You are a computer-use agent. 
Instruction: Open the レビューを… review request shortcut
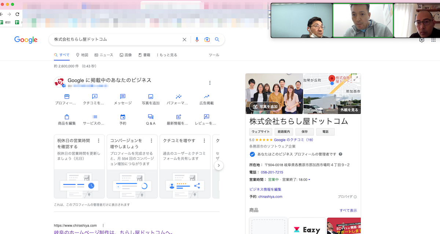point(206,120)
